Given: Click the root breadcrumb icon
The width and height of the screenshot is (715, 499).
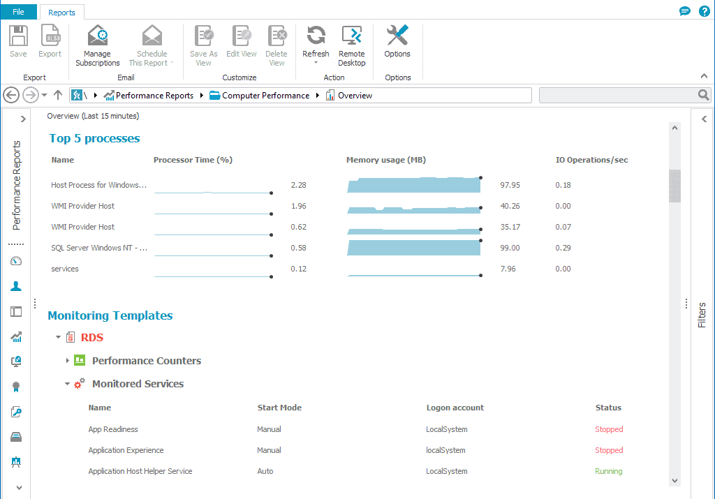Looking at the screenshot, I should (x=77, y=95).
